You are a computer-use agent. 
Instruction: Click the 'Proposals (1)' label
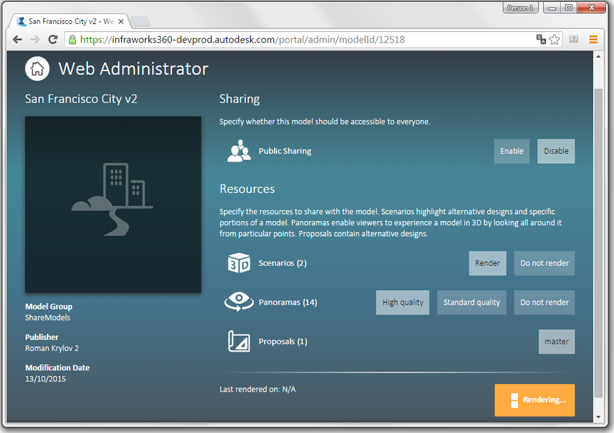click(283, 342)
